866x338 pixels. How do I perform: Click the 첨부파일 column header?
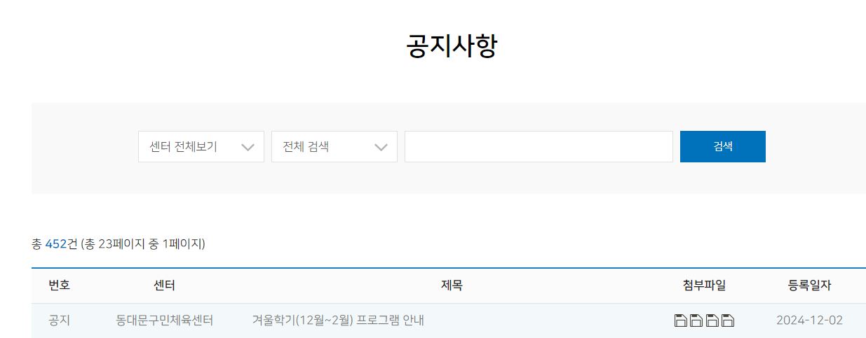[705, 286]
